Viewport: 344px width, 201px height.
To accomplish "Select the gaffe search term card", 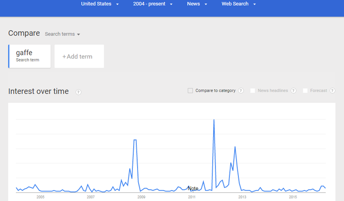I will coord(30,56).
